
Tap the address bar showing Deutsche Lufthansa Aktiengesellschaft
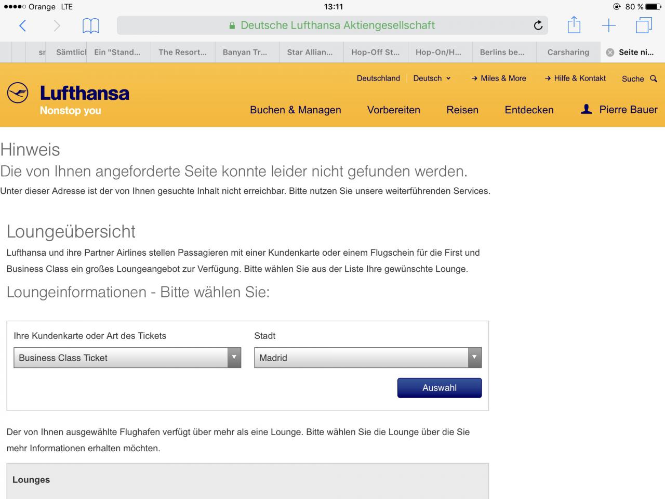coord(332,25)
